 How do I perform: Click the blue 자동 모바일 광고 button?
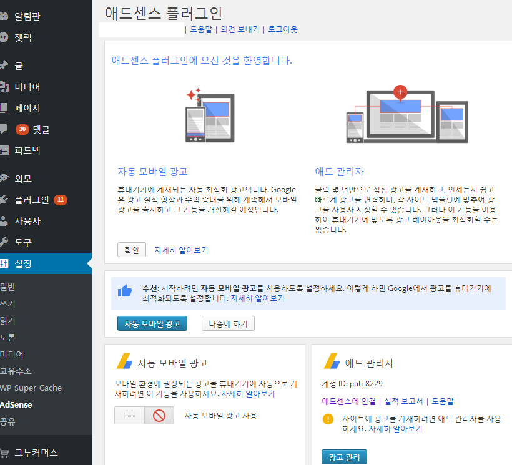coord(152,323)
